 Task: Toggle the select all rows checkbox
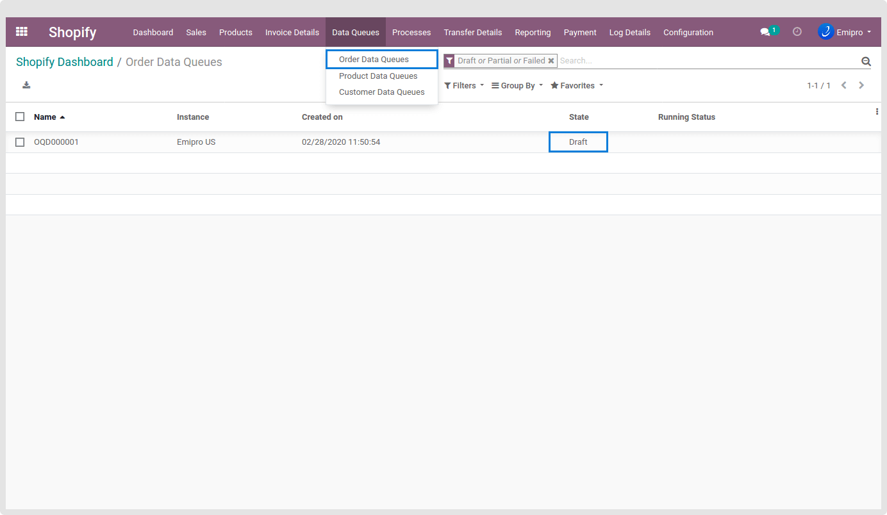(20, 117)
